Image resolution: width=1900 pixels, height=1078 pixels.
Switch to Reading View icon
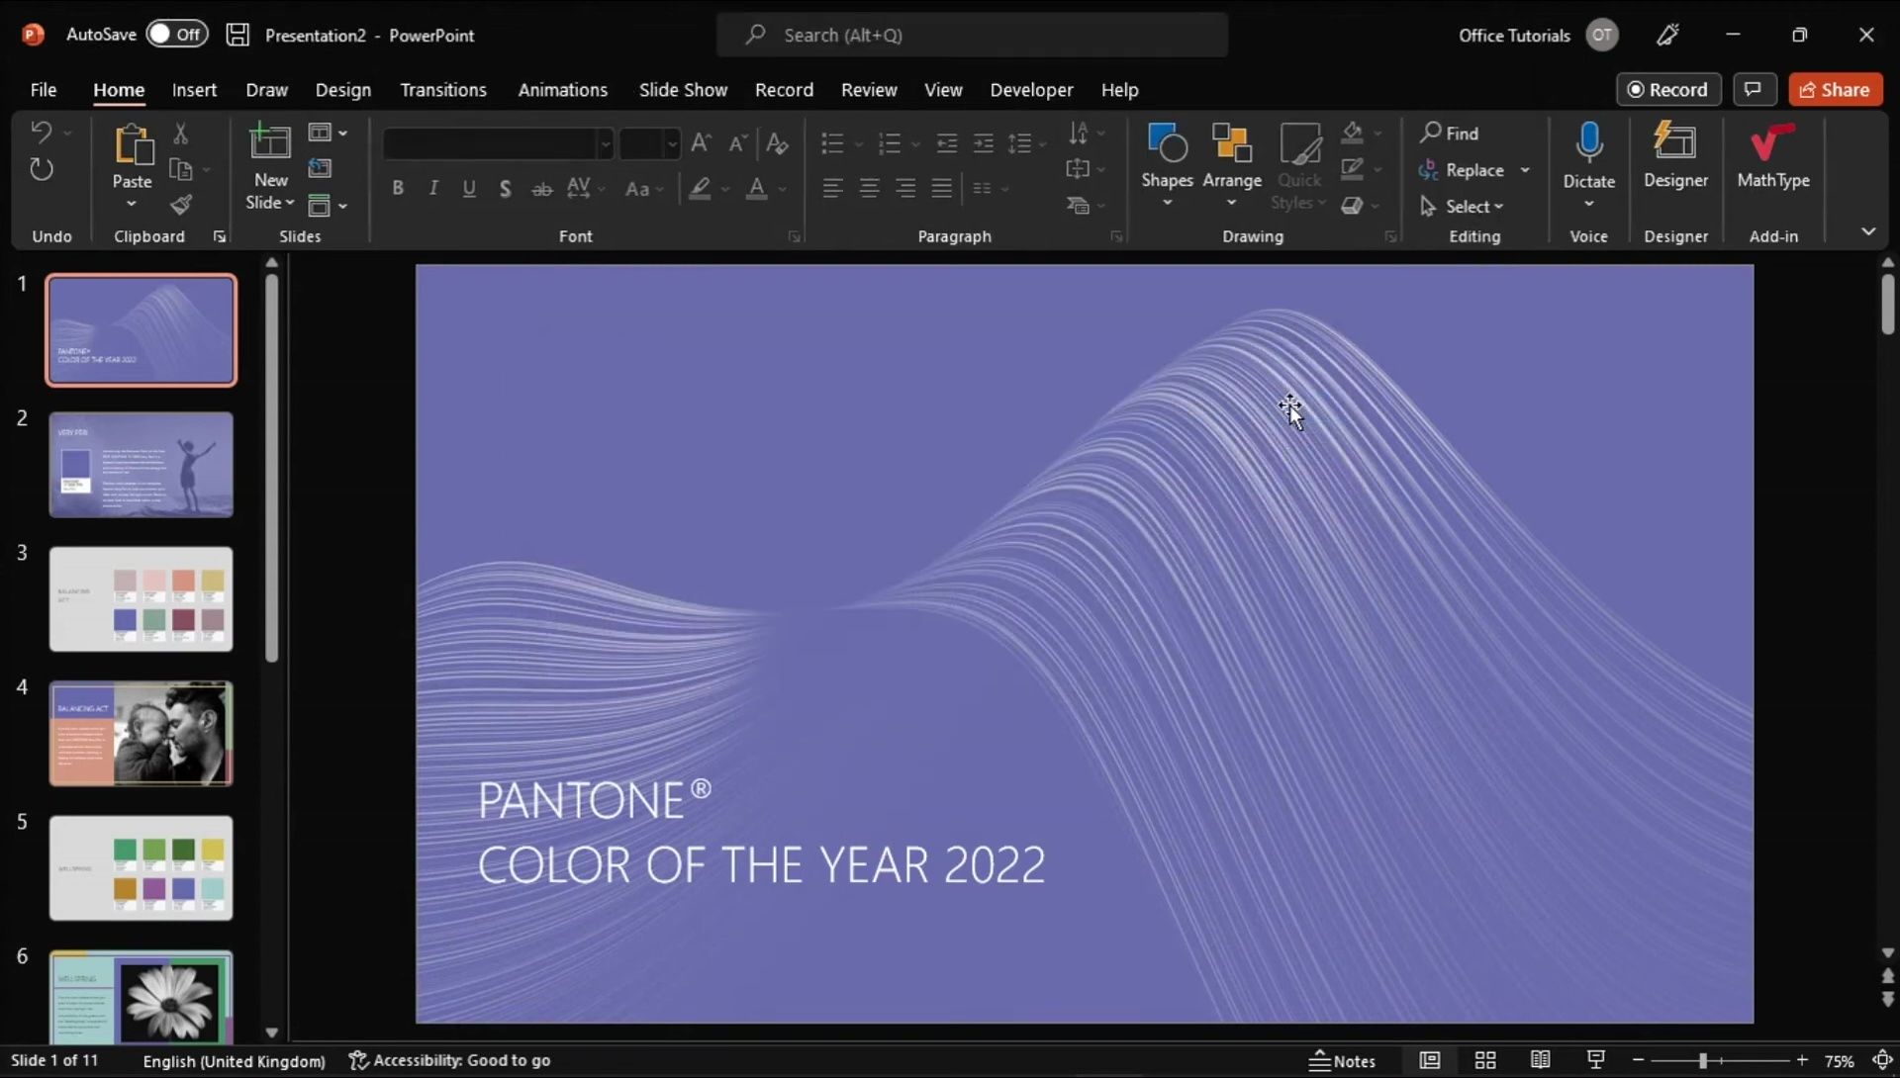pyautogui.click(x=1540, y=1060)
